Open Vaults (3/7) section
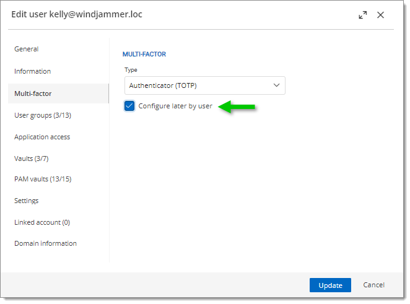410x304 pixels. tap(32, 159)
